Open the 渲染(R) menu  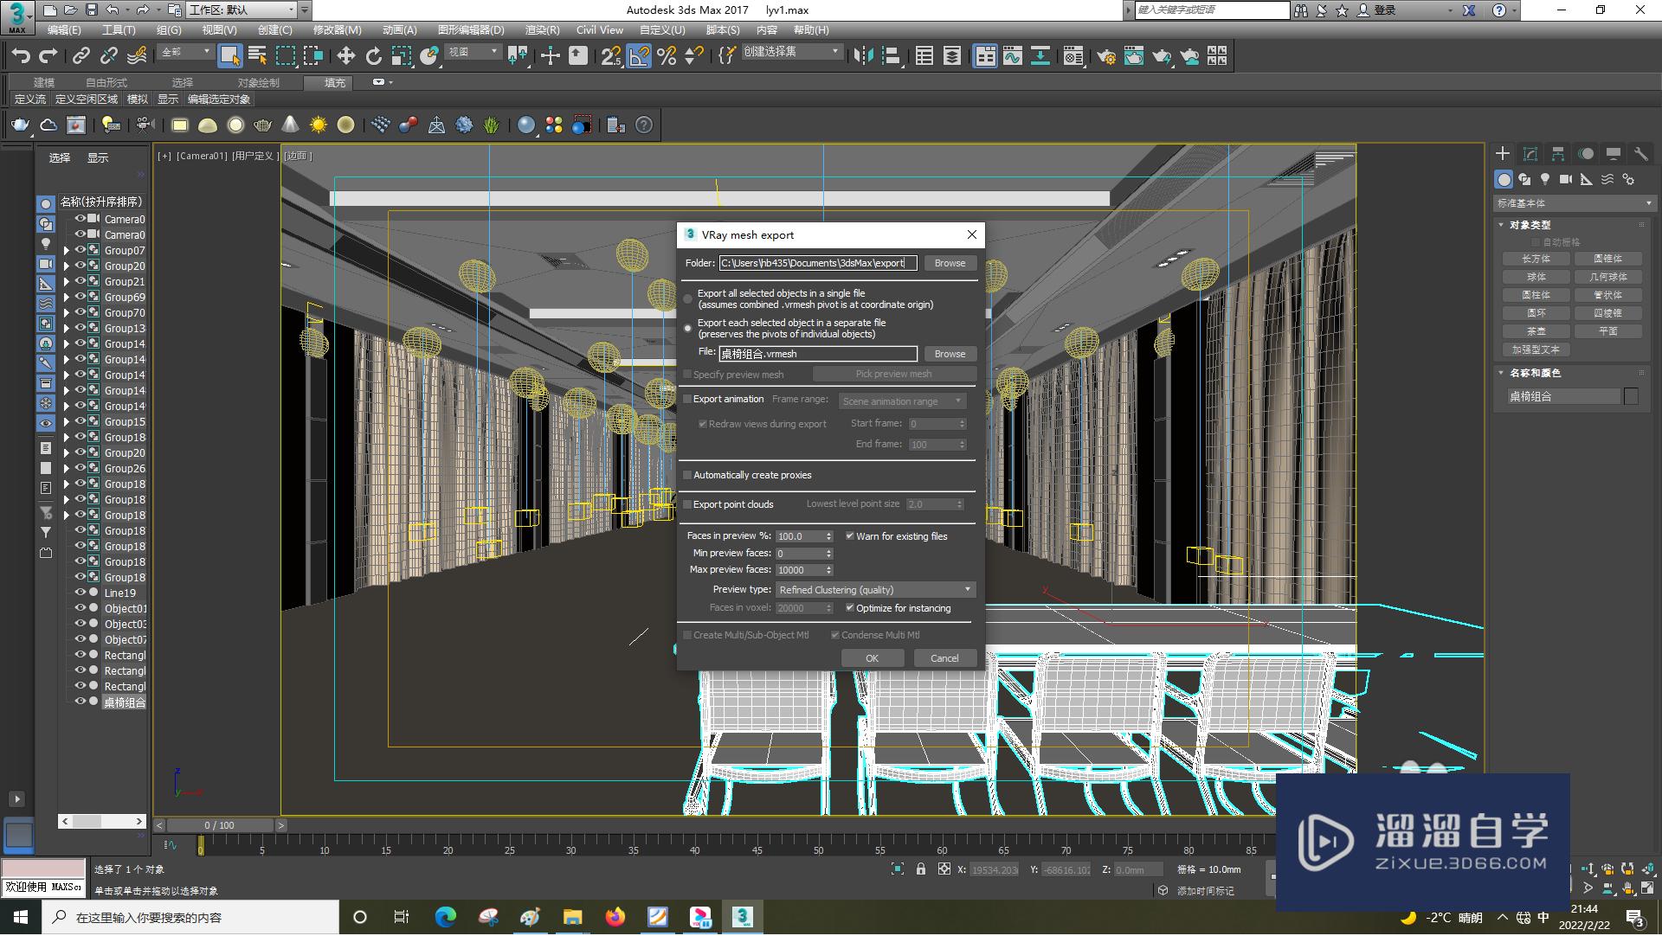coord(543,29)
